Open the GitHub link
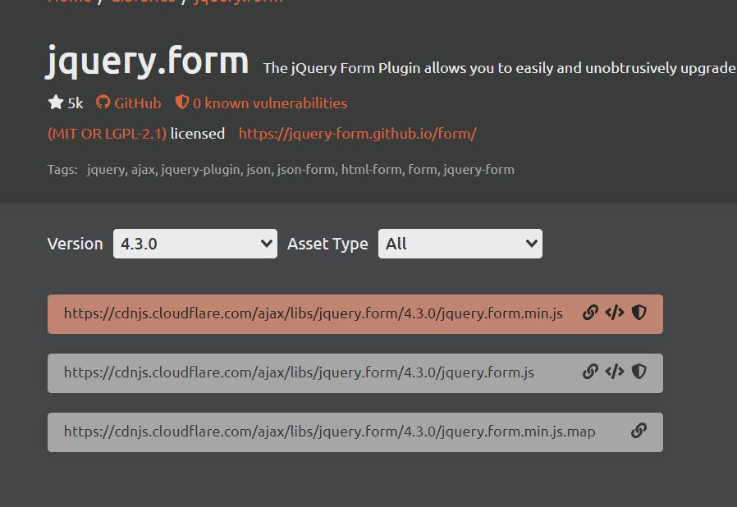 137,103
